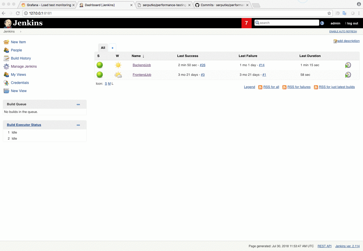Open Credentials link

(x=20, y=83)
